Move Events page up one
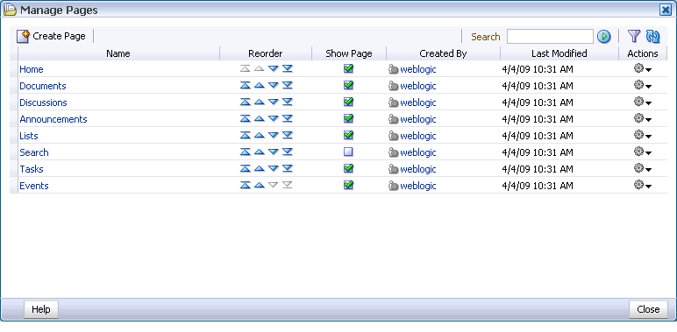The image size is (677, 332). click(x=259, y=186)
